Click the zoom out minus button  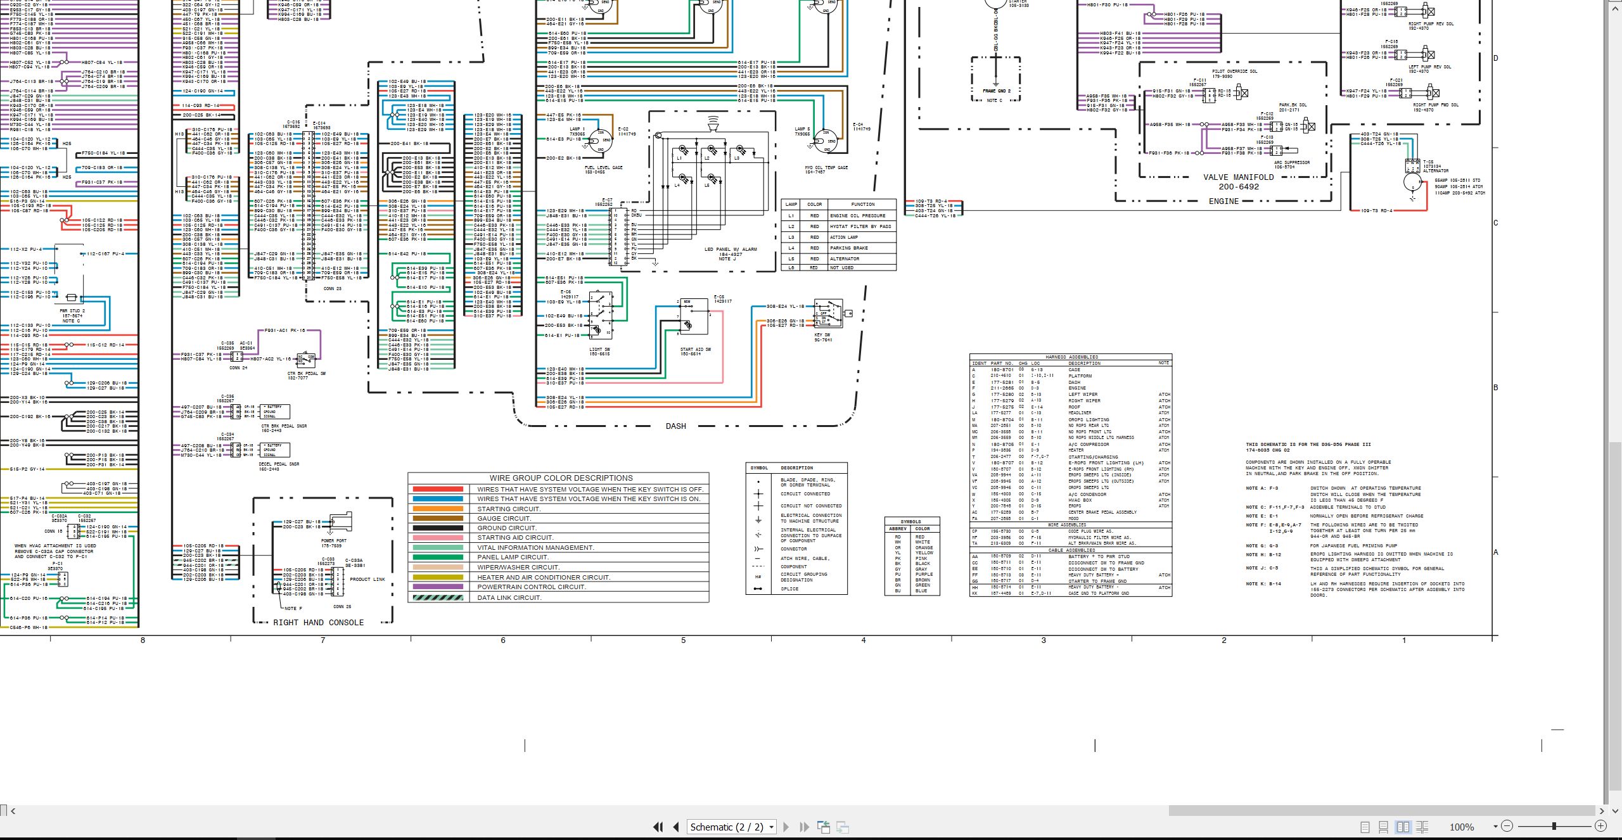point(1507,826)
